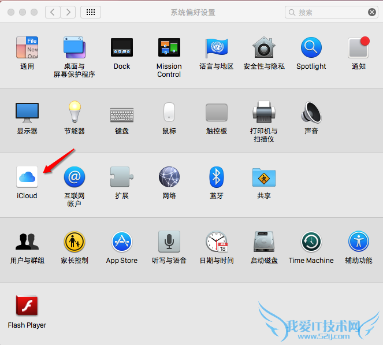Clear the search field with the X

[x=372, y=12]
